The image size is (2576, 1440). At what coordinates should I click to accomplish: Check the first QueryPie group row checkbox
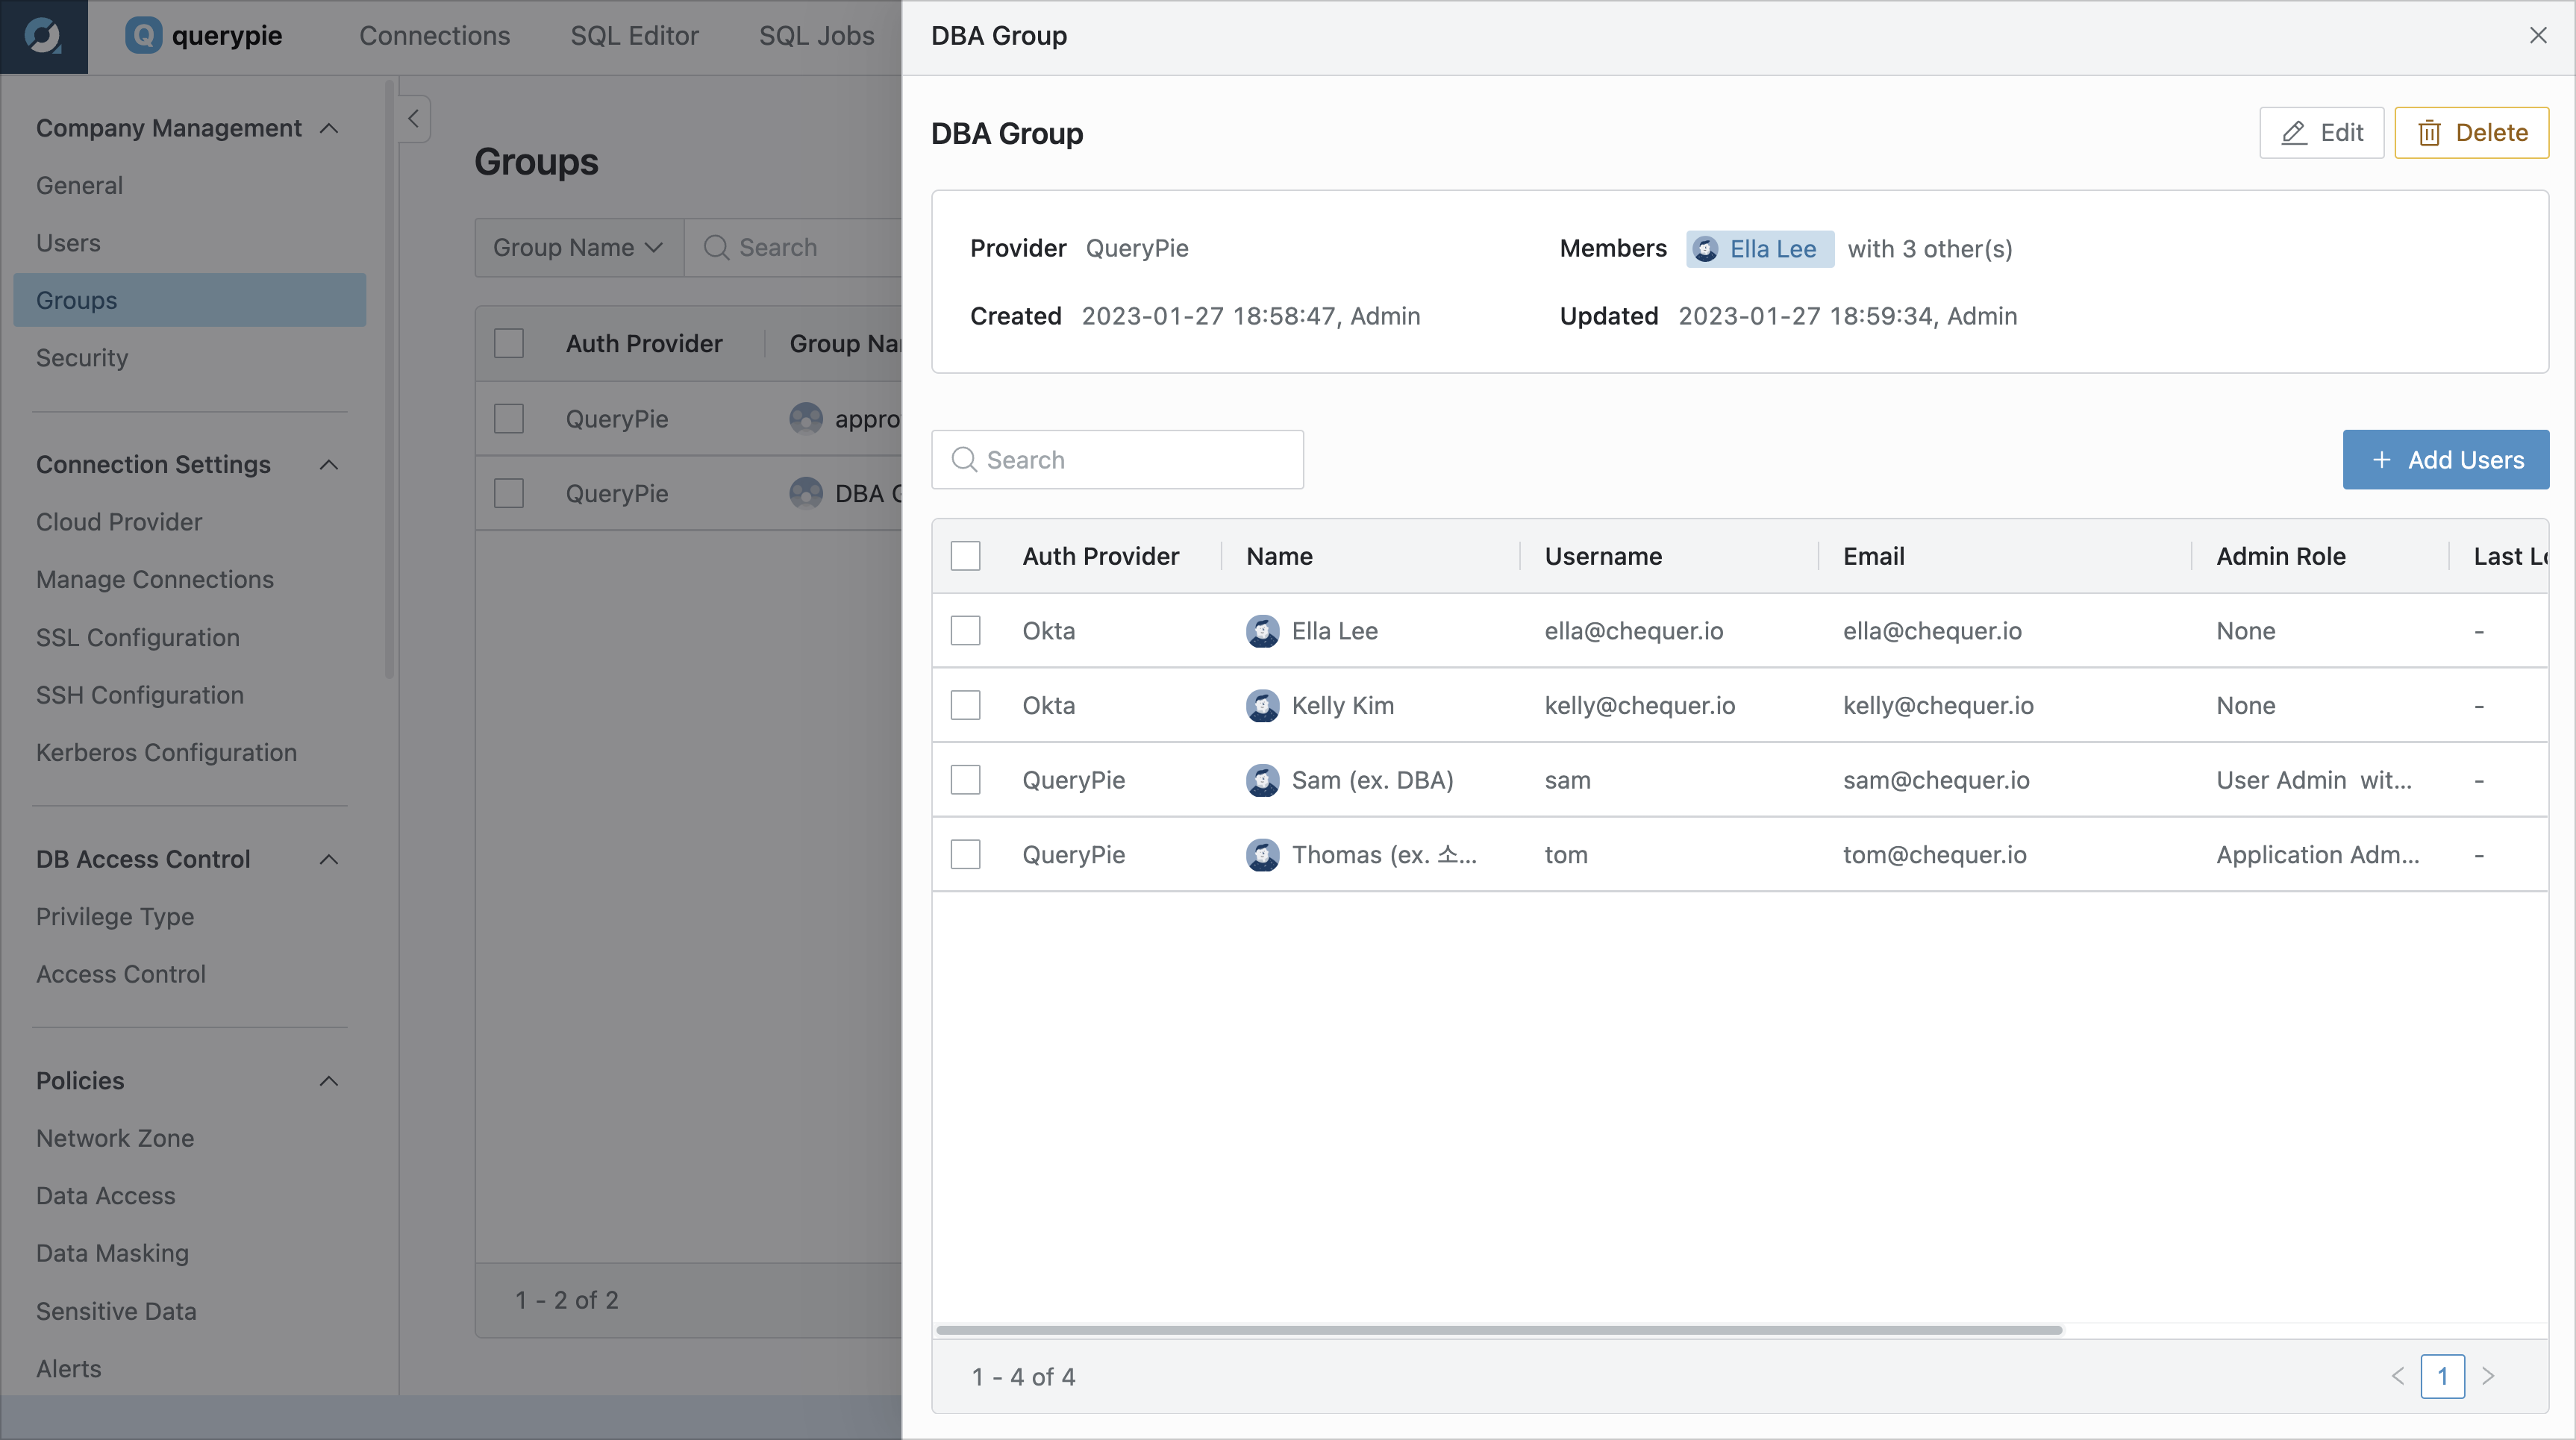(x=509, y=419)
